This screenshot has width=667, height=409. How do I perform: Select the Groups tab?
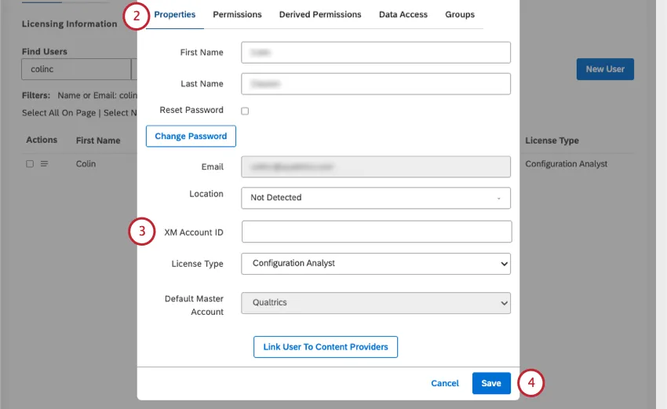click(460, 15)
